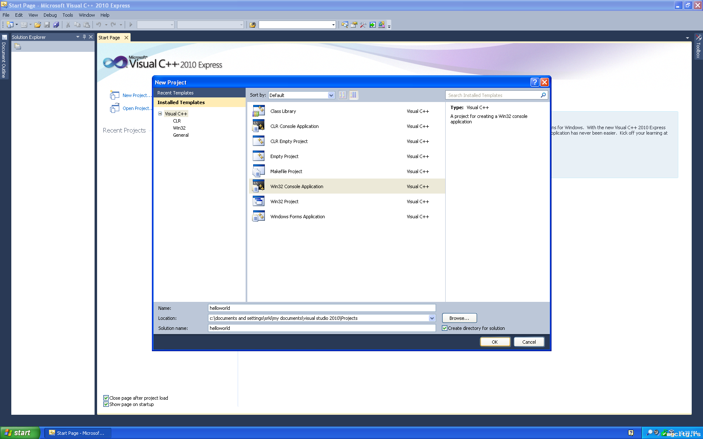Image resolution: width=703 pixels, height=439 pixels.
Task: Click the Undo arrow toolbar icon
Action: pos(99,25)
